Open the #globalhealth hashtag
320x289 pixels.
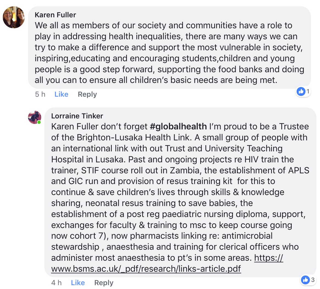tap(178, 126)
